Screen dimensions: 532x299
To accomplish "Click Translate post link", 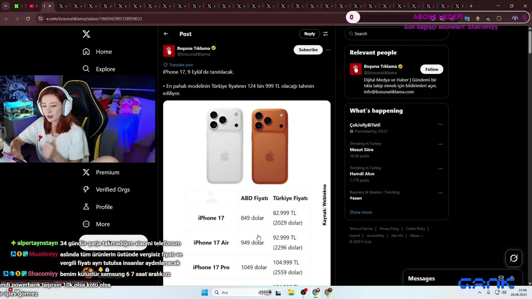I will coord(181,65).
